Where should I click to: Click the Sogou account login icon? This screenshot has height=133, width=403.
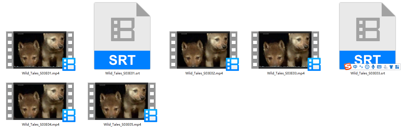click(x=386, y=67)
